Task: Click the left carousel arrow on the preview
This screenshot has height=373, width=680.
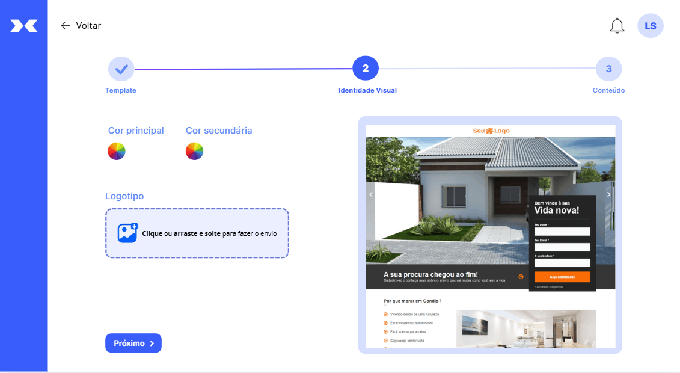Action: coord(371,194)
